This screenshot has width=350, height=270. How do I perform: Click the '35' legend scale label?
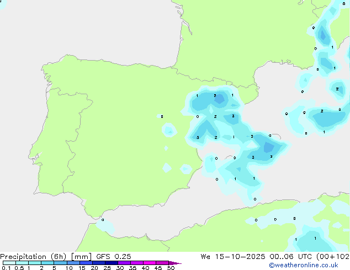pos(132,268)
